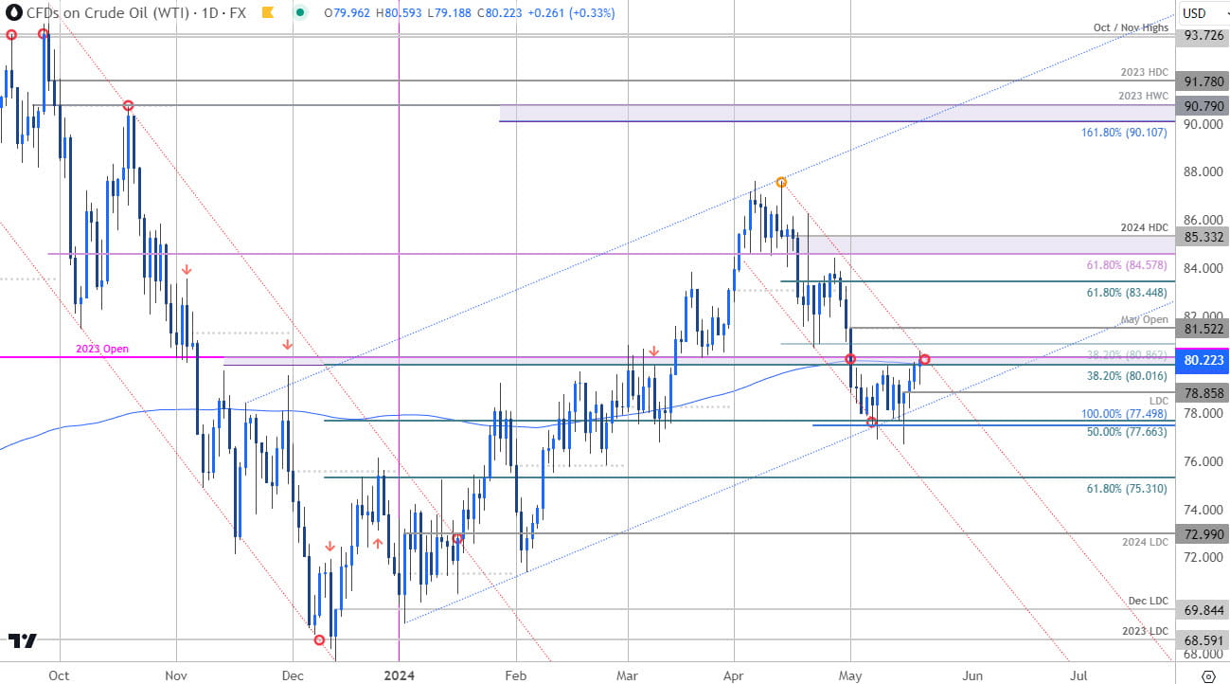Select the orange circle marker at the April high
The image size is (1230, 684).
pyautogui.click(x=781, y=181)
